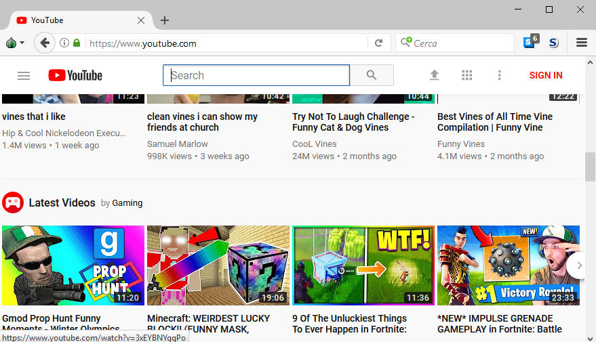Viewport: 596px width, 342px height.
Task: Click the browser address bar URL
Action: point(226,43)
